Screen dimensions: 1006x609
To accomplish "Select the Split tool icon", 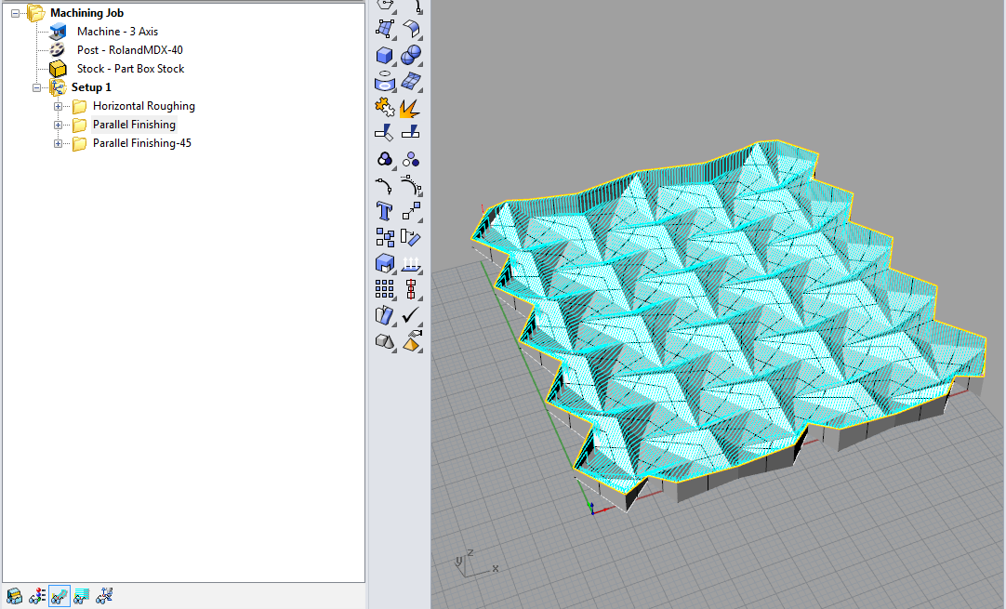I will pyautogui.click(x=411, y=133).
